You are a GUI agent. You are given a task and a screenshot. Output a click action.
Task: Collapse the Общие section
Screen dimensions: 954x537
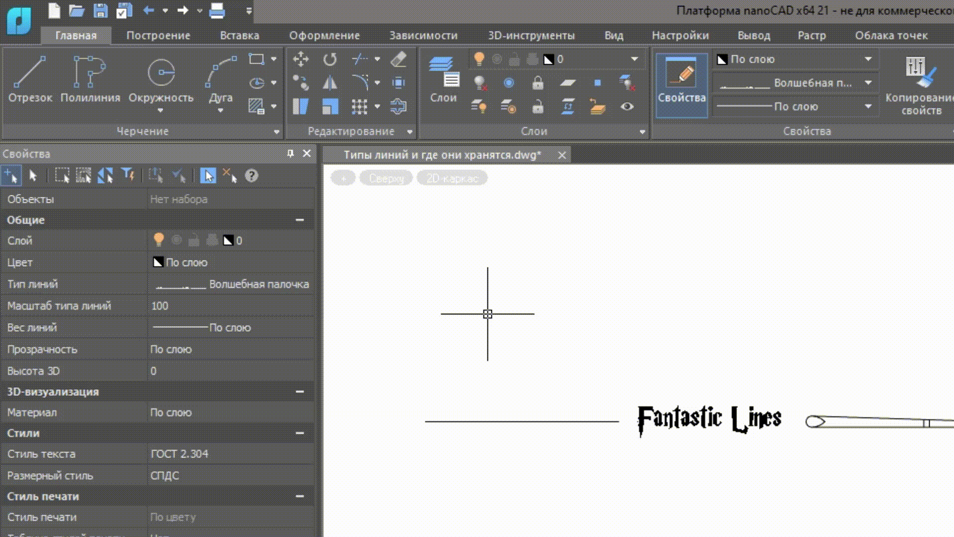[x=300, y=220]
